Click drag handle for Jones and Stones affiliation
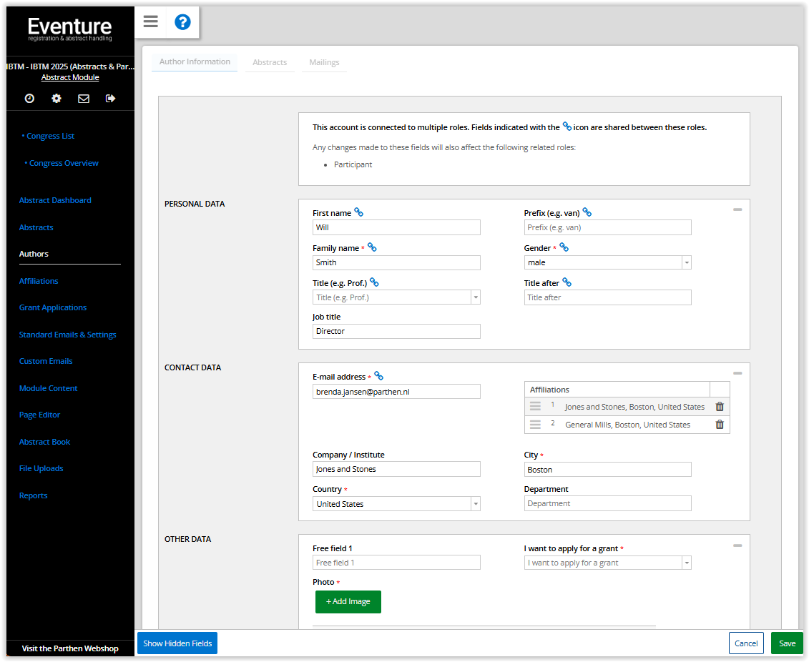Viewport: 809px width, 662px height. 535,406
